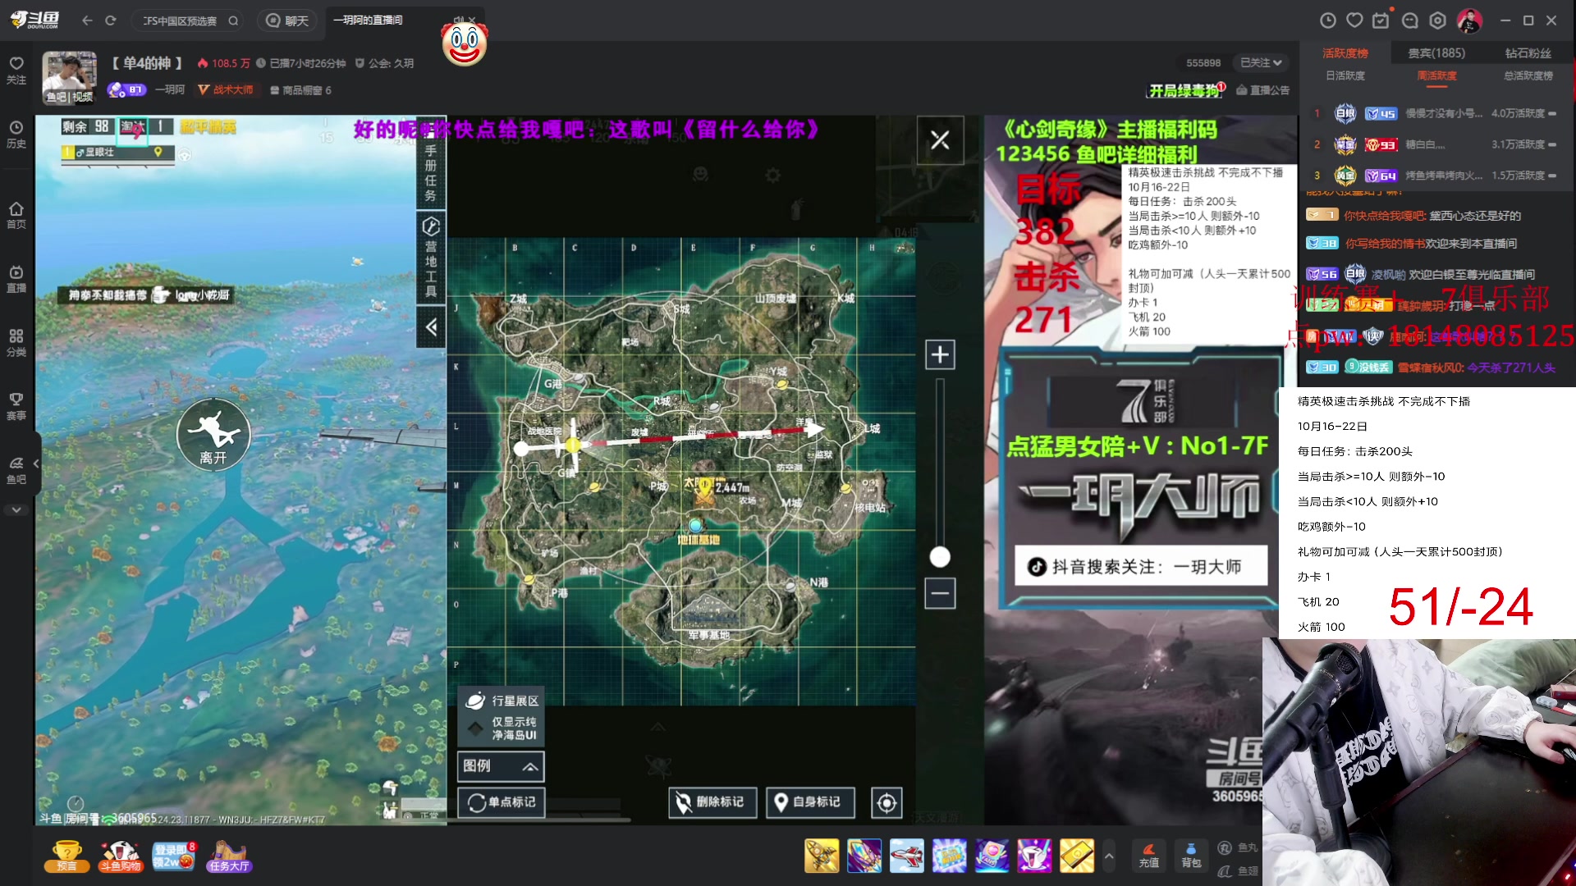Screen dimensions: 1576x886
Task: Send purple spaceship gift
Action: point(864,856)
